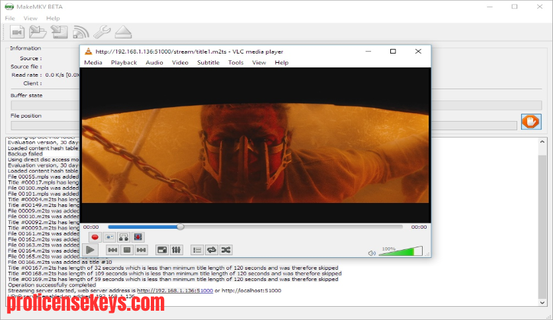Screen dimensions: 553x320
Task: Click the 'File position' label
Action: click(26, 116)
